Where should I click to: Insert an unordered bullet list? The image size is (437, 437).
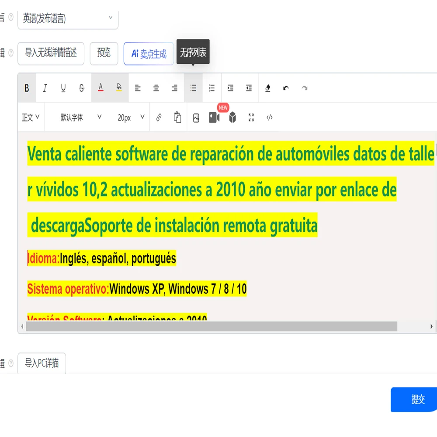pos(193,88)
